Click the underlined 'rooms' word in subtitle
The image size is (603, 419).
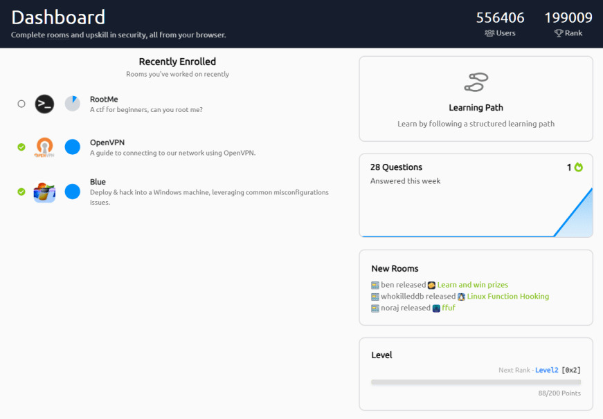pos(57,35)
